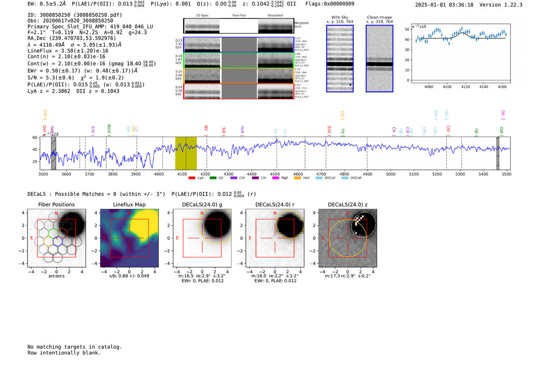Click the 'Flags:0x00000009' header text
The width and height of the screenshot is (550, 374).
coord(330,4)
